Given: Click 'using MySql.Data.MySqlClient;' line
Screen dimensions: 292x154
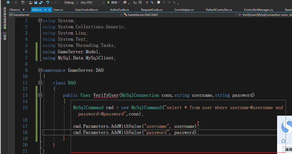Looking at the screenshot, I should (79, 58).
